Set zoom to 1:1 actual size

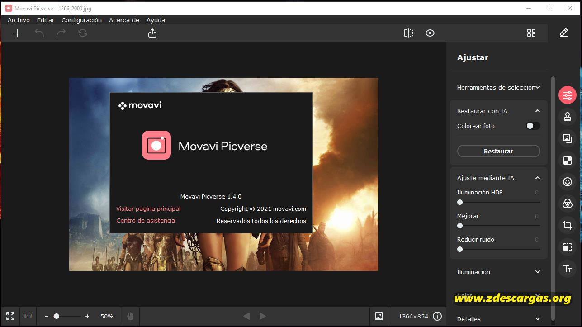tap(28, 317)
